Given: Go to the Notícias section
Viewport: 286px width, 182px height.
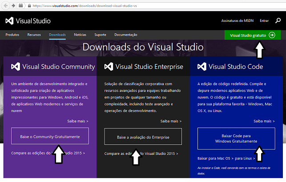Looking at the screenshot, I should (x=80, y=35).
